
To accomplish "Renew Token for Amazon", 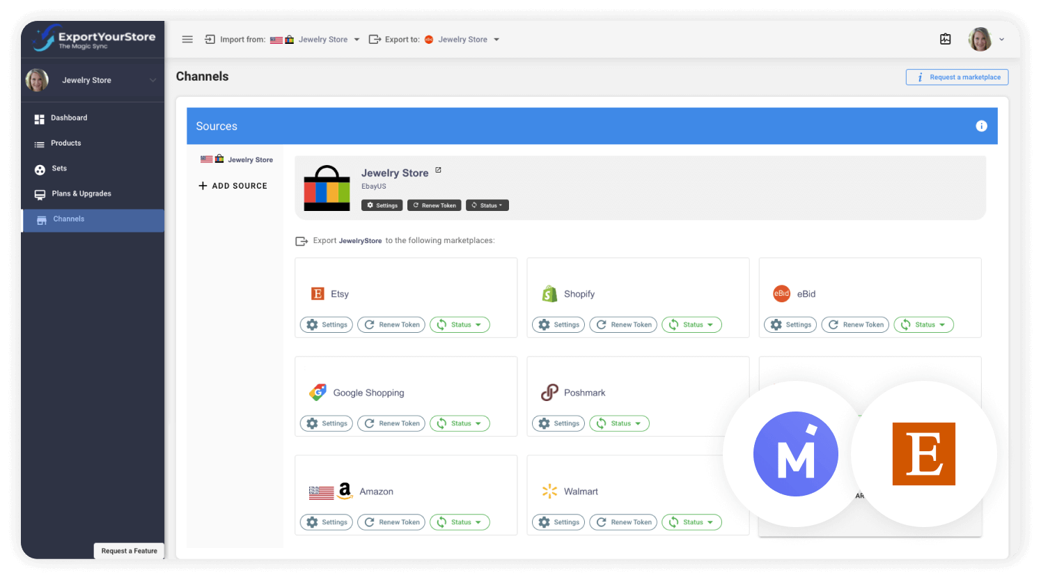I will [391, 522].
